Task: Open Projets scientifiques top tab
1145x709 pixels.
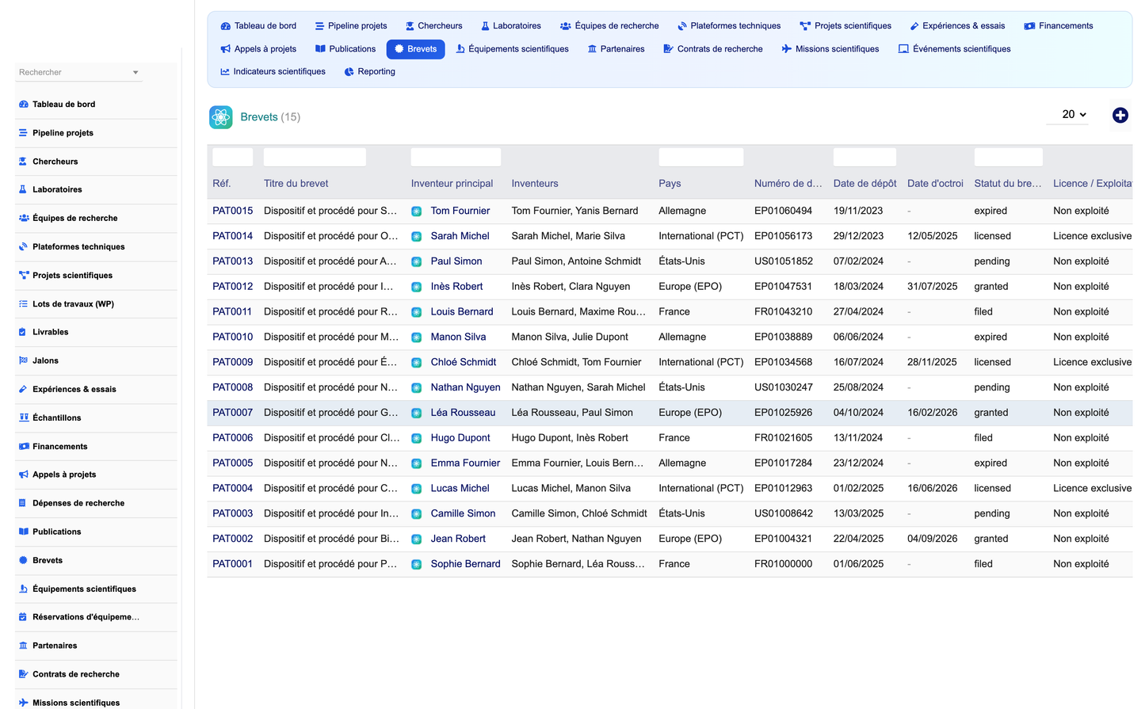Action: [x=845, y=26]
